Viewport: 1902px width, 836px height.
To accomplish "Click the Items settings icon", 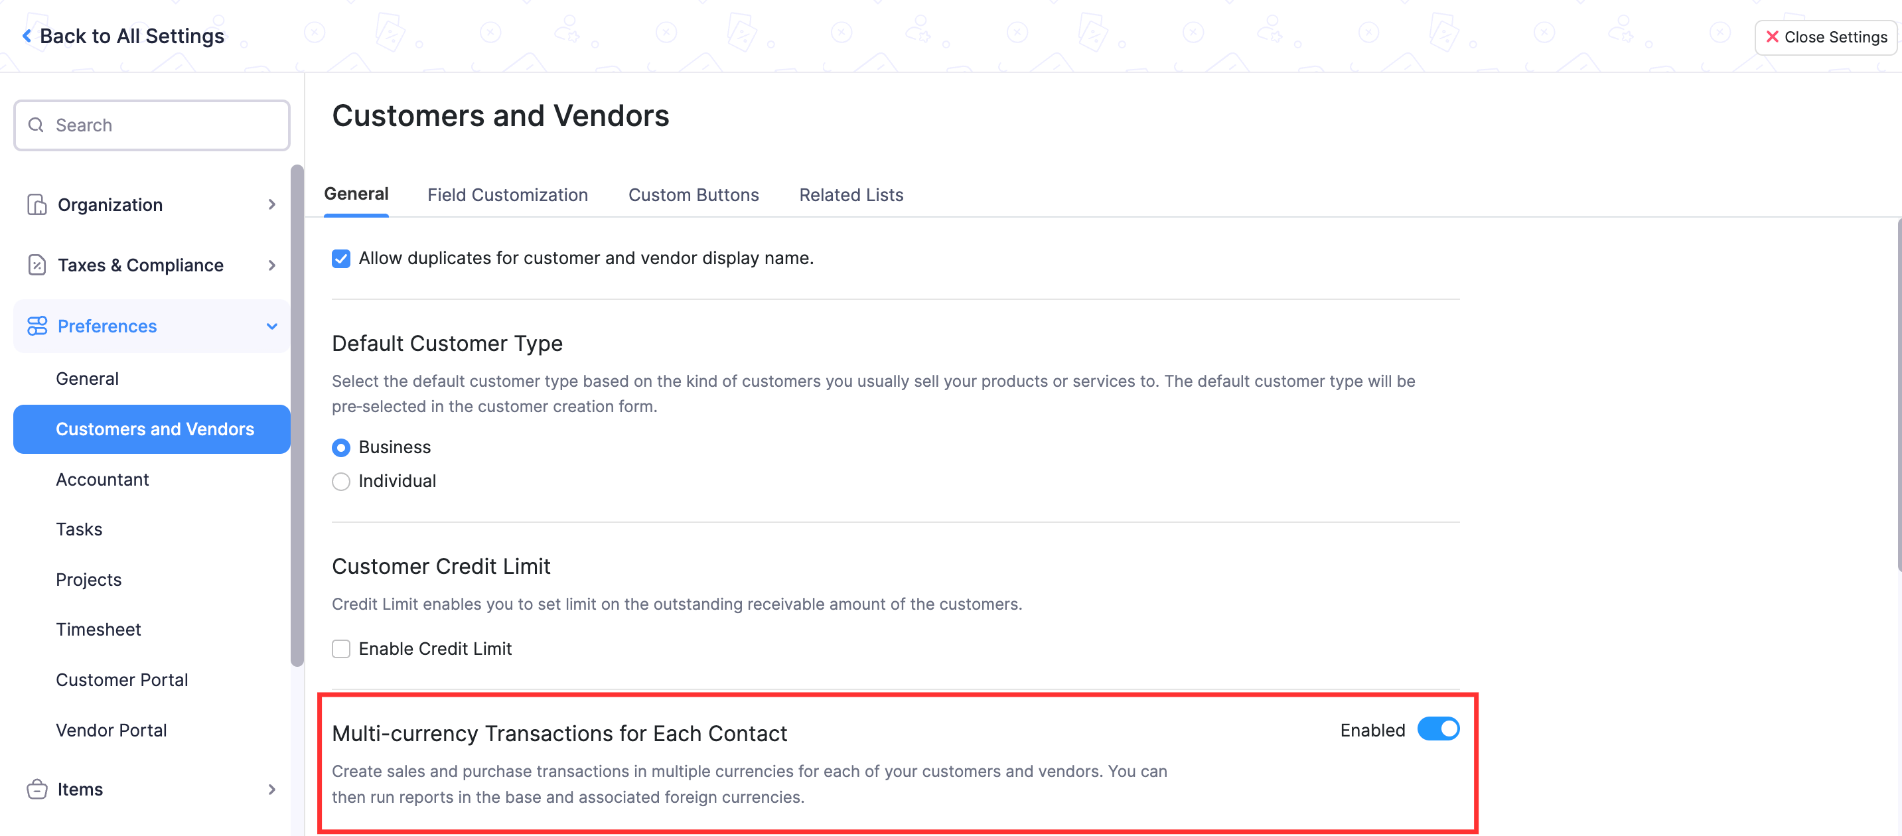I will (38, 789).
